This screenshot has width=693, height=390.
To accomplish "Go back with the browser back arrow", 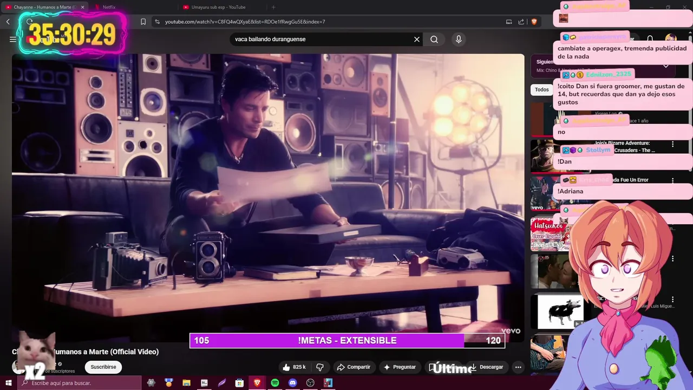I will (x=8, y=22).
